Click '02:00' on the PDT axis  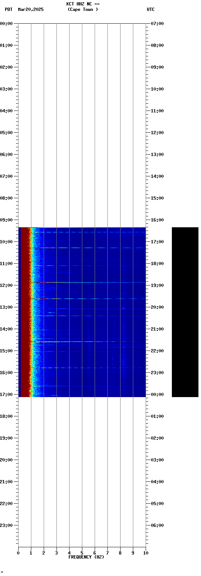coord(6,67)
